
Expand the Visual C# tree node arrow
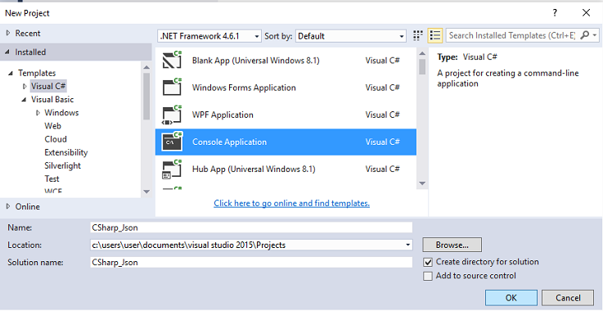[x=25, y=86]
